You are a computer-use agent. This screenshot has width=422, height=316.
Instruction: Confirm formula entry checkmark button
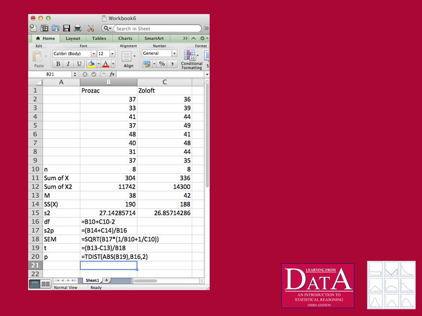94,74
